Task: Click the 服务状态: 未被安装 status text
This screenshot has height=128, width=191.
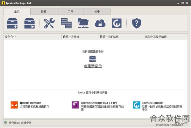Action: pos(20,123)
